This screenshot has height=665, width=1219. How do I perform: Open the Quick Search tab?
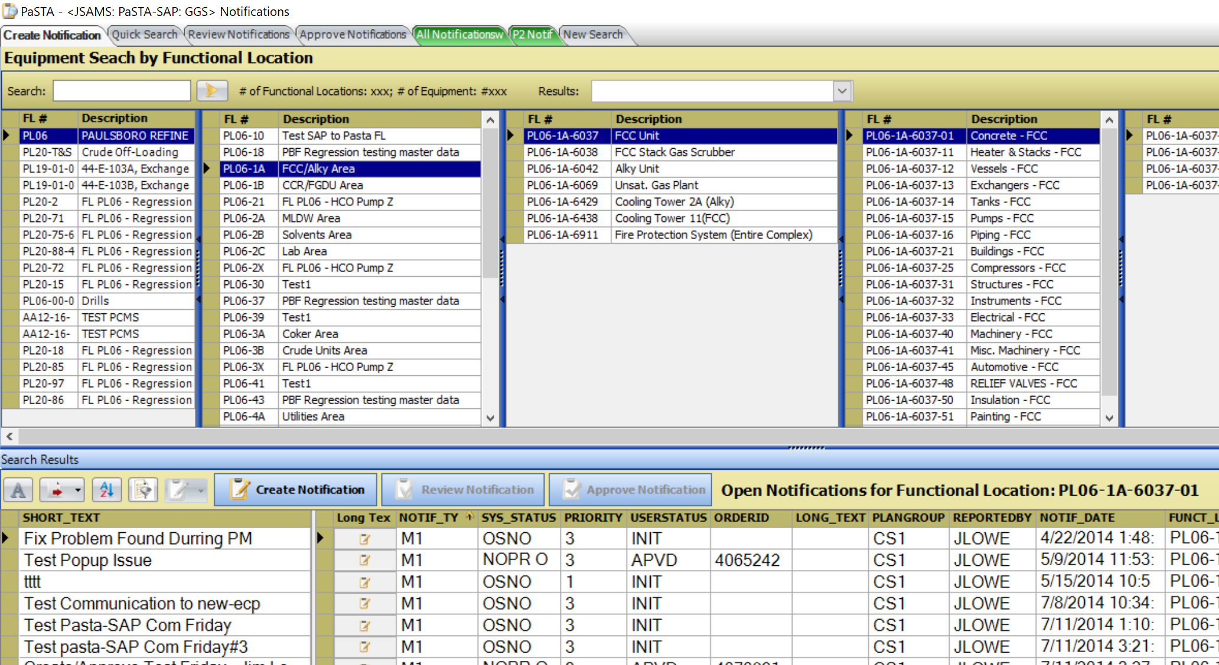click(x=145, y=34)
